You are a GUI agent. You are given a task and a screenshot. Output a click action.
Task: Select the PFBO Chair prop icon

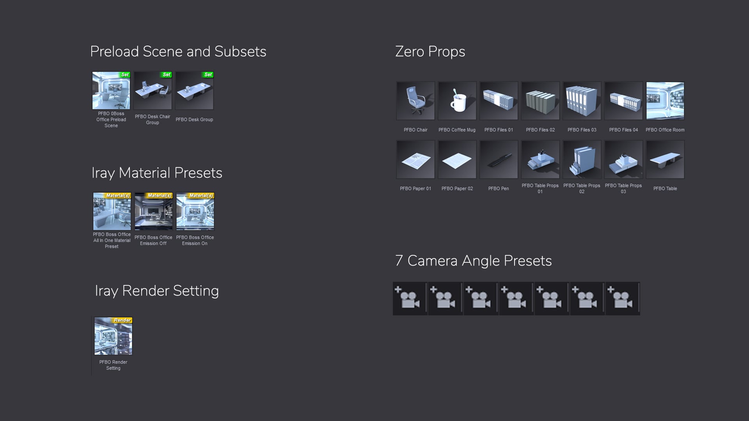tap(415, 101)
